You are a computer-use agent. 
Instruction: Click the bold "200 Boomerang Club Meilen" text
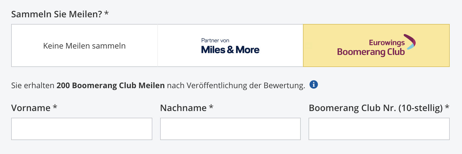(x=110, y=85)
